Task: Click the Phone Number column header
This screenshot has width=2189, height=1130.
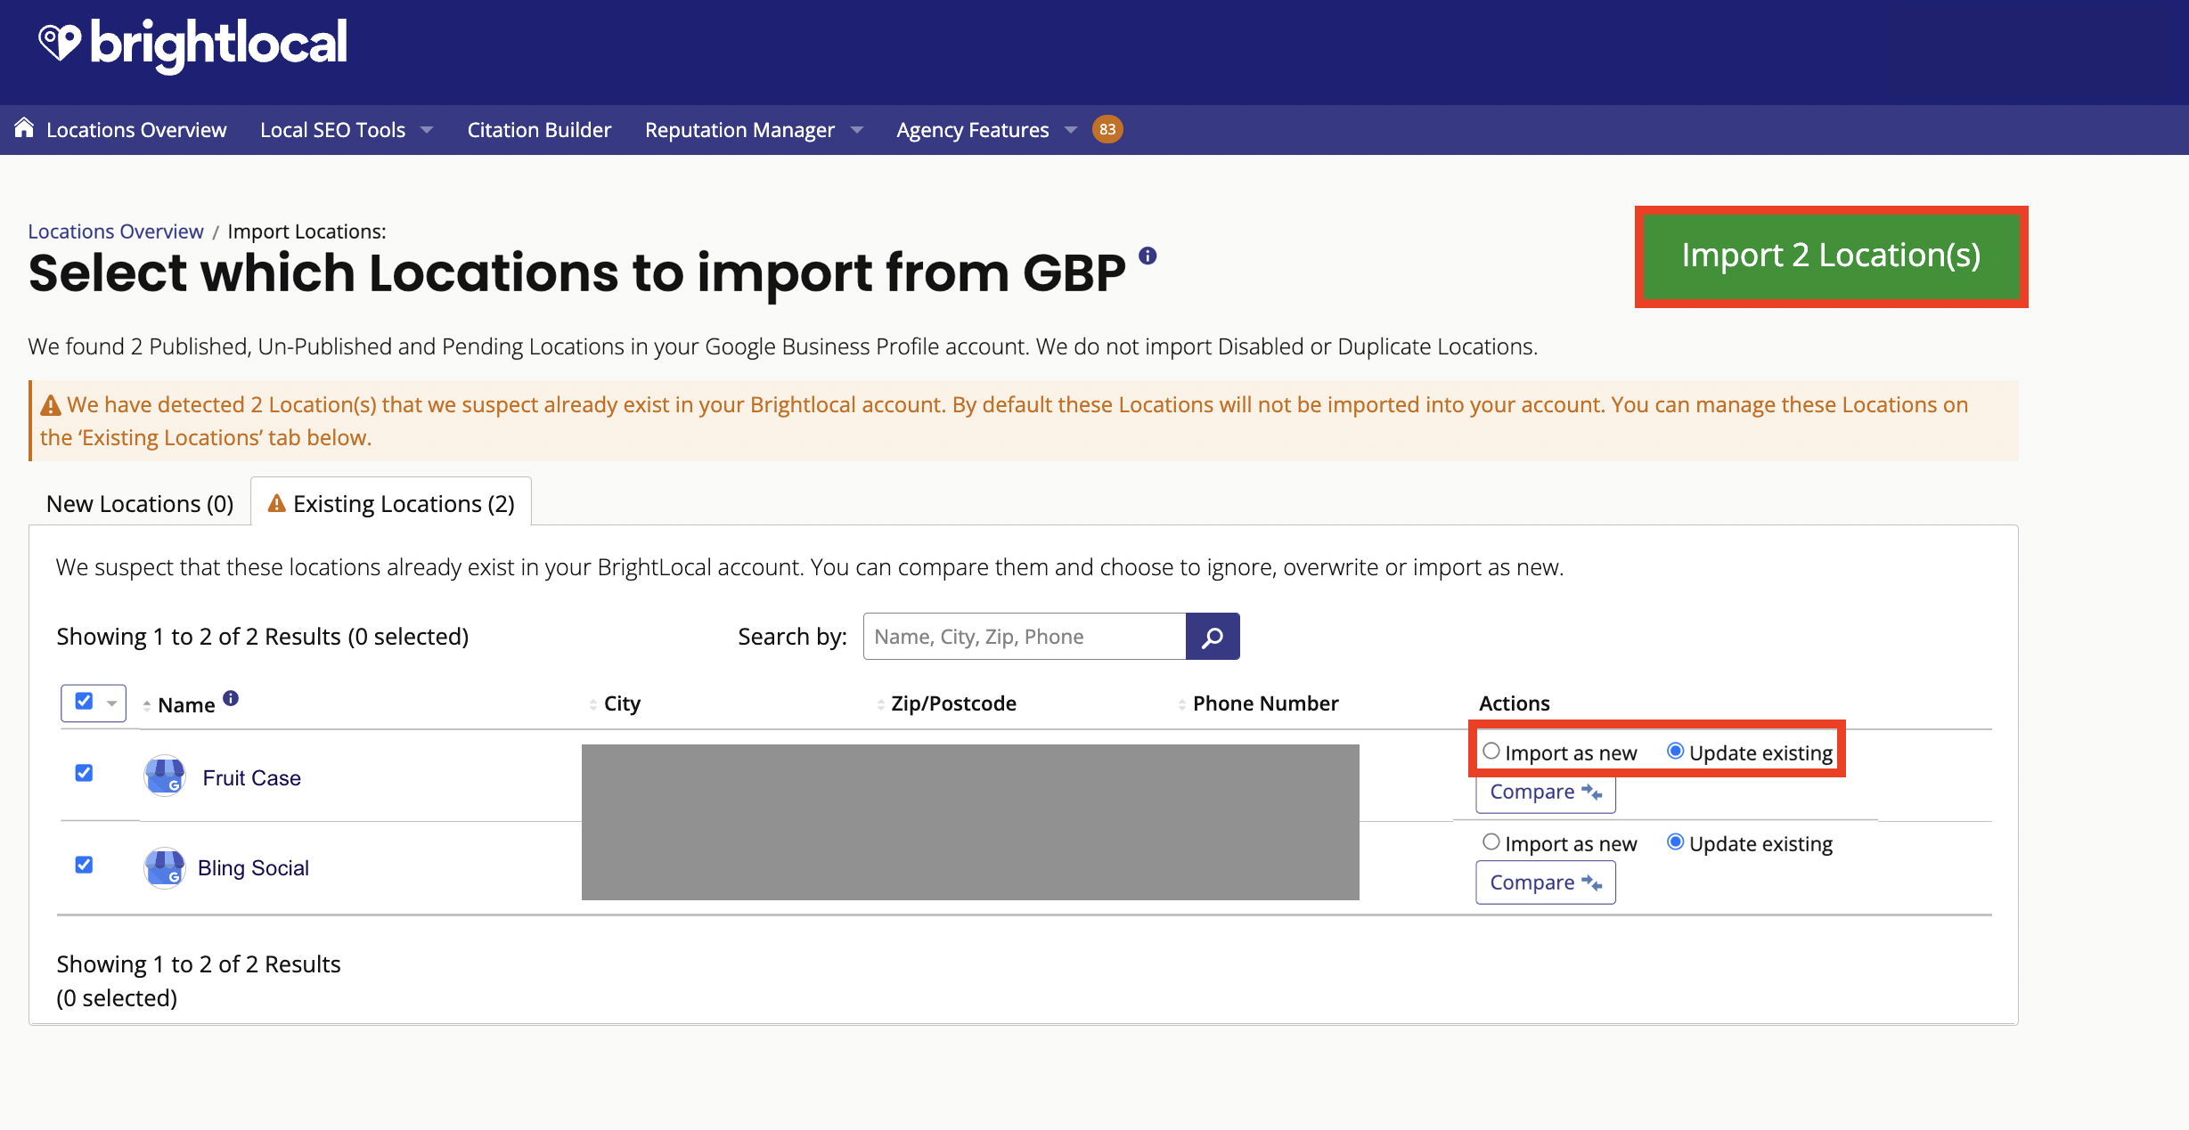Action: [1265, 703]
